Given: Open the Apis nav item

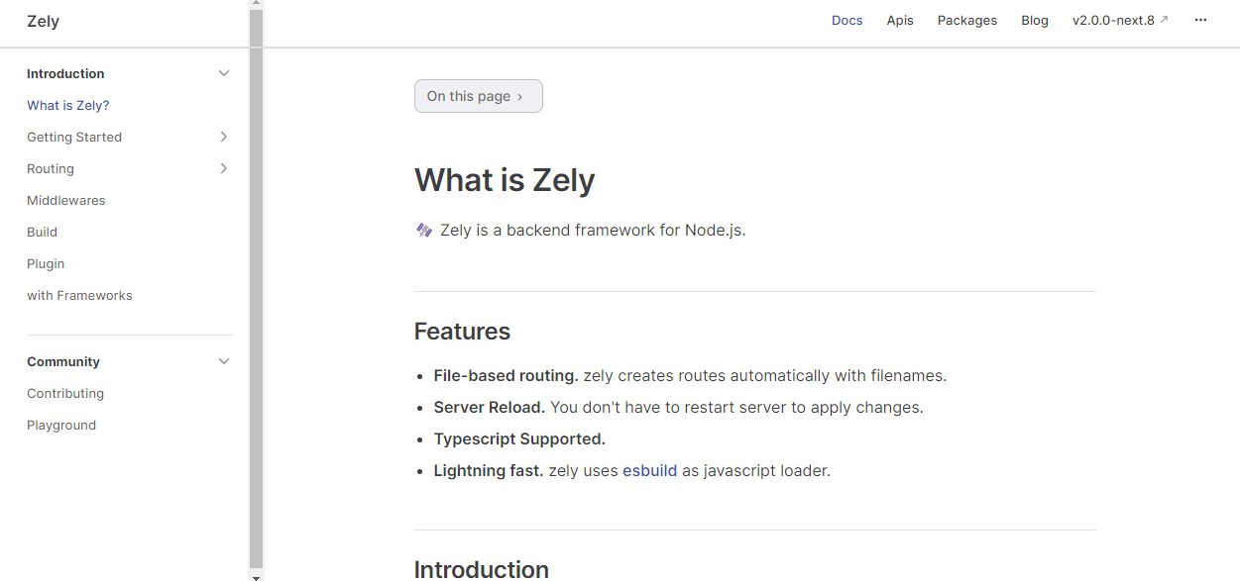Looking at the screenshot, I should tap(900, 20).
